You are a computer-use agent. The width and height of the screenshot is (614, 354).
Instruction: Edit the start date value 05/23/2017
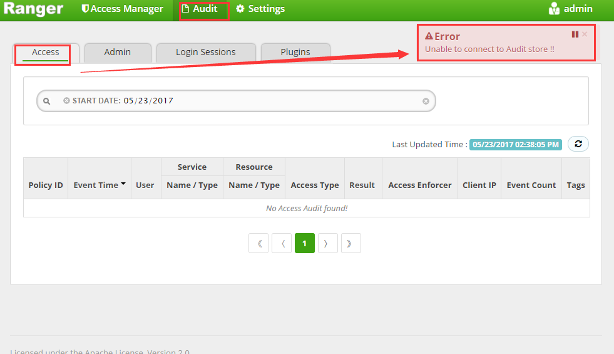pos(148,101)
